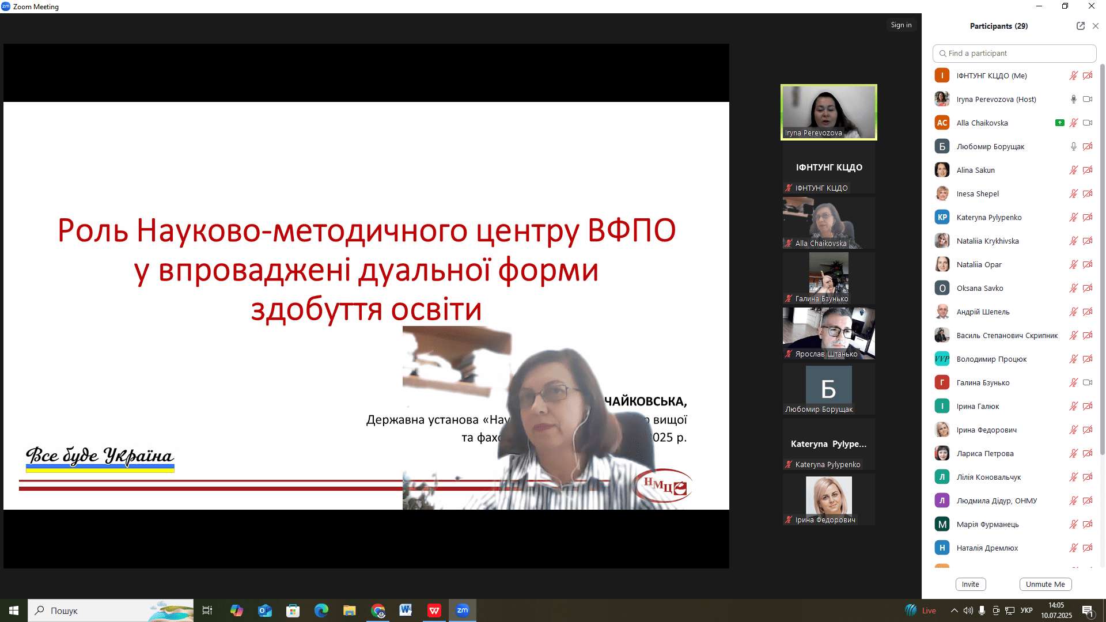Click the Invite button
The width and height of the screenshot is (1106, 622).
point(971,584)
